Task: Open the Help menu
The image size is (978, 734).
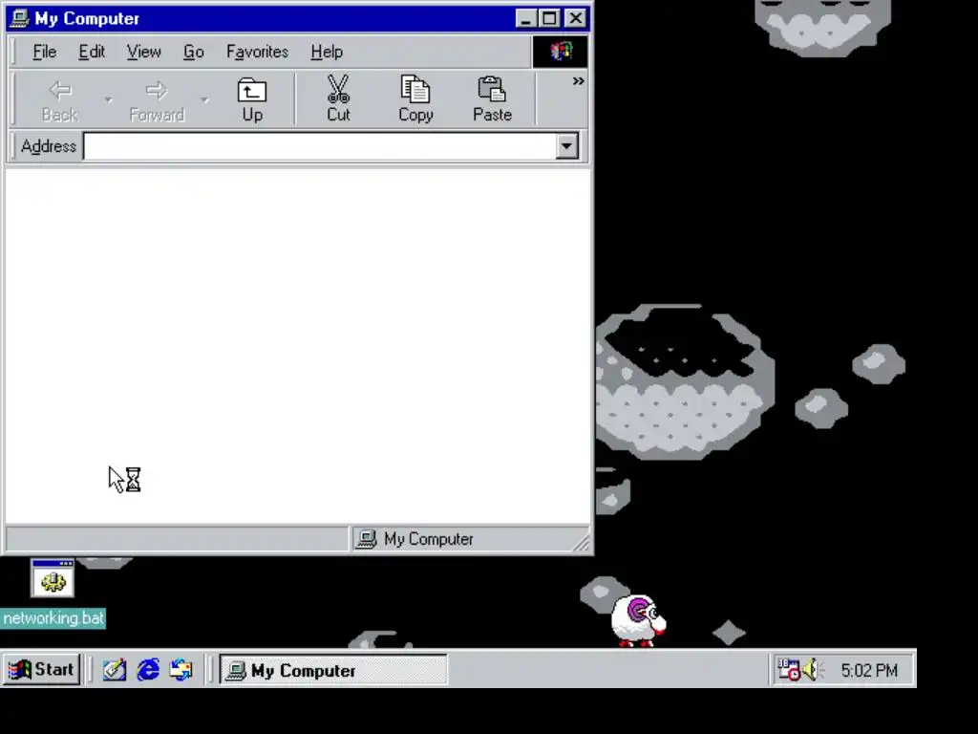Action: [327, 52]
